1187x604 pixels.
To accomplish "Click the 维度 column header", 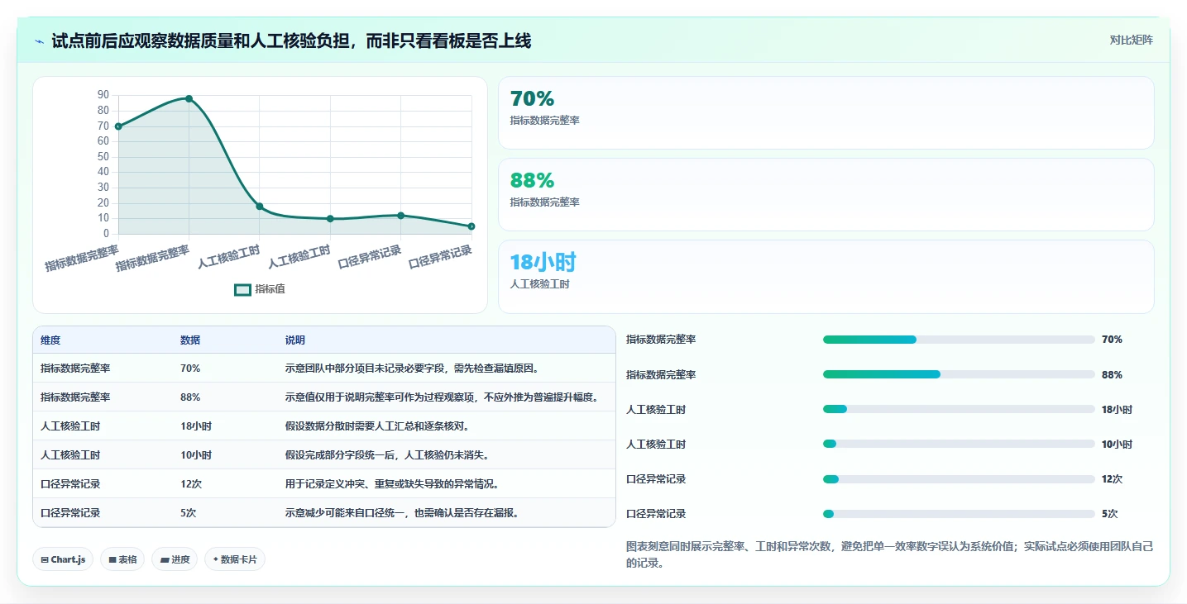I will point(50,340).
